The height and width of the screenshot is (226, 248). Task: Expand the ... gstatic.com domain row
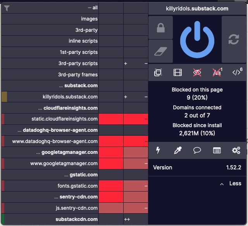[x=50, y=175]
